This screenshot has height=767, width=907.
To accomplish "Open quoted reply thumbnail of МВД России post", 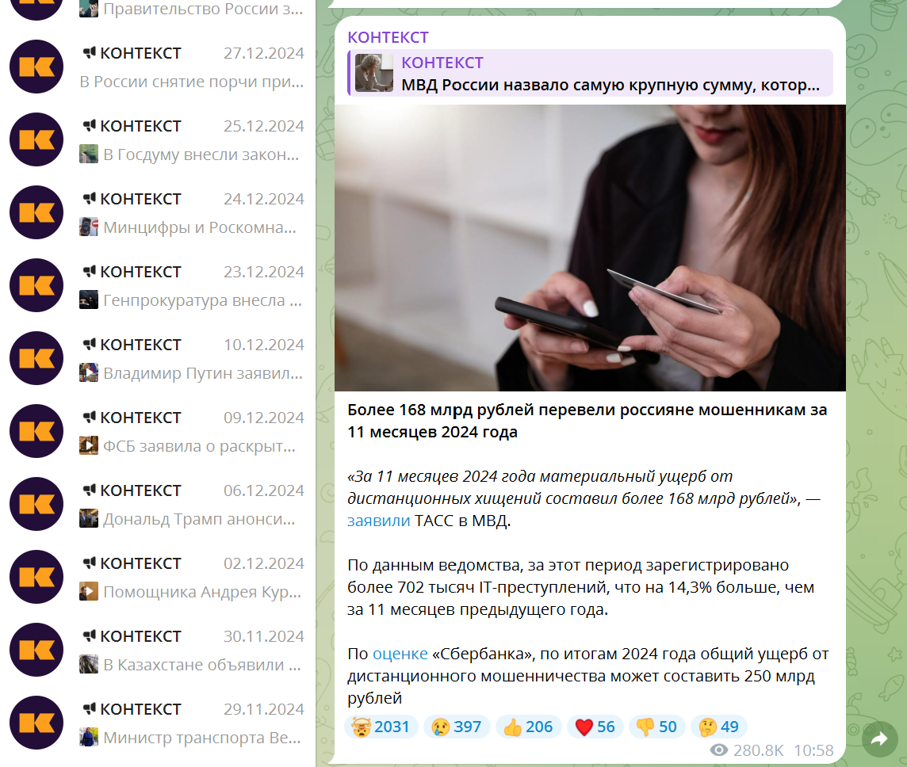I will coord(373,73).
